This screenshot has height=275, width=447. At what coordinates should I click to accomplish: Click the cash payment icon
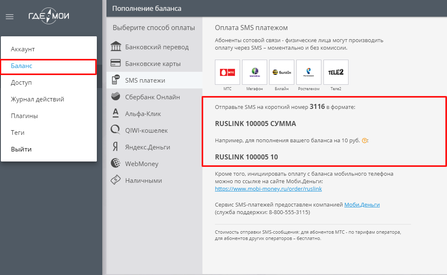click(x=116, y=180)
